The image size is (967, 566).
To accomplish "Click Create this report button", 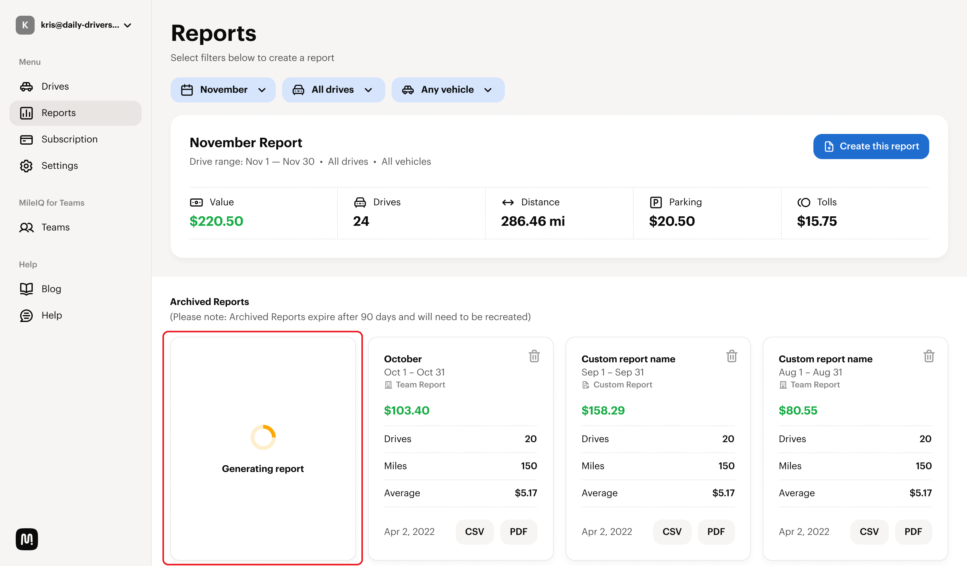I will tap(871, 147).
